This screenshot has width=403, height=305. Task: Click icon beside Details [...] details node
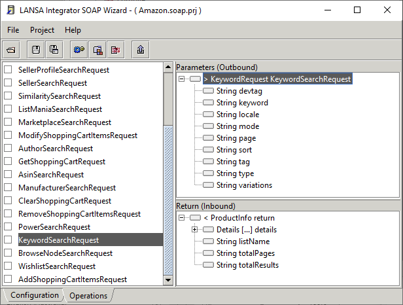pos(208,230)
